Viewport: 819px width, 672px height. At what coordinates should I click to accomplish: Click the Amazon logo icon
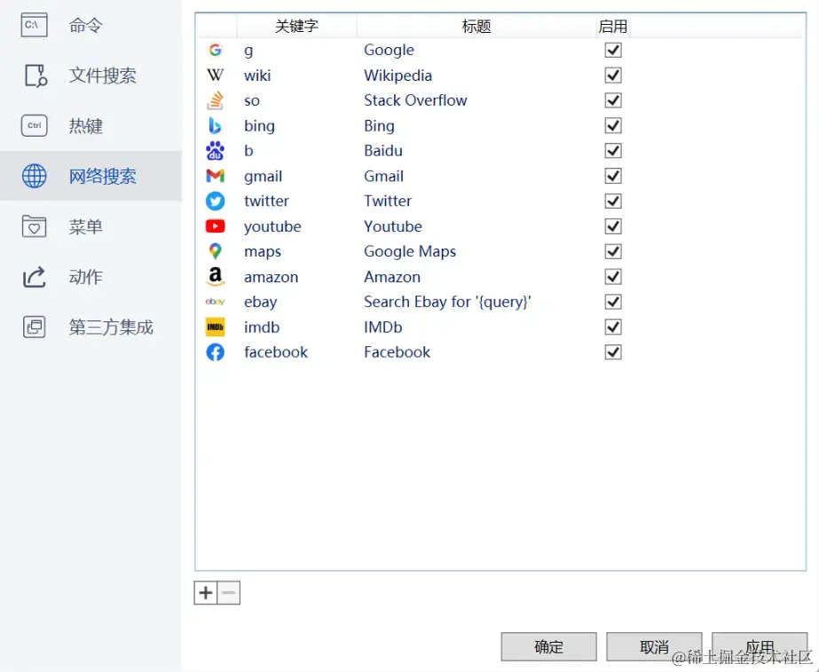point(216,276)
